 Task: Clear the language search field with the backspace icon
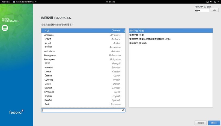click(123, 110)
